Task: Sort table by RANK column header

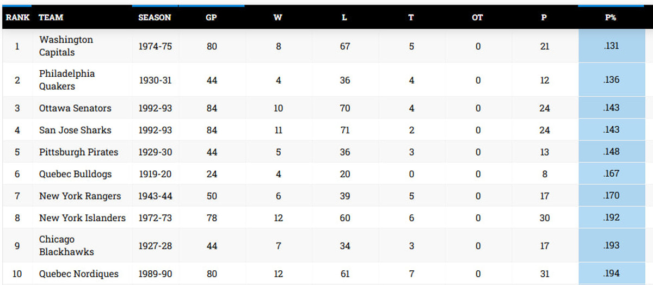Action: [17, 17]
